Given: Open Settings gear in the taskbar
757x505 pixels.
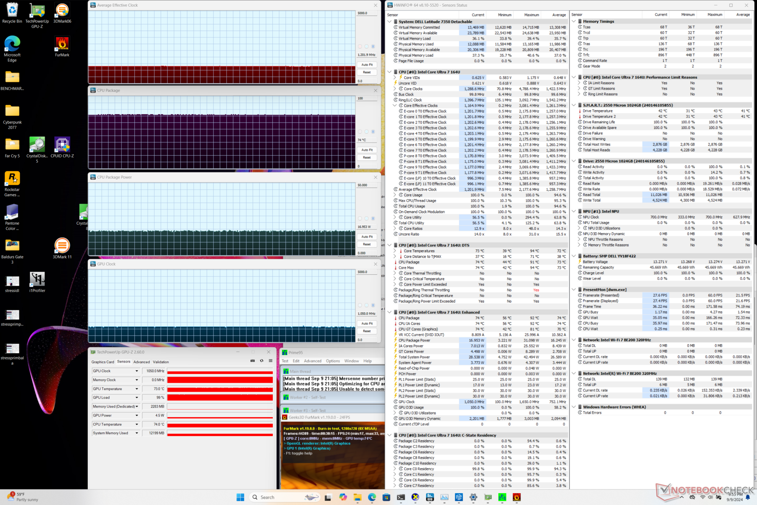Looking at the screenshot, I should click(x=473, y=497).
